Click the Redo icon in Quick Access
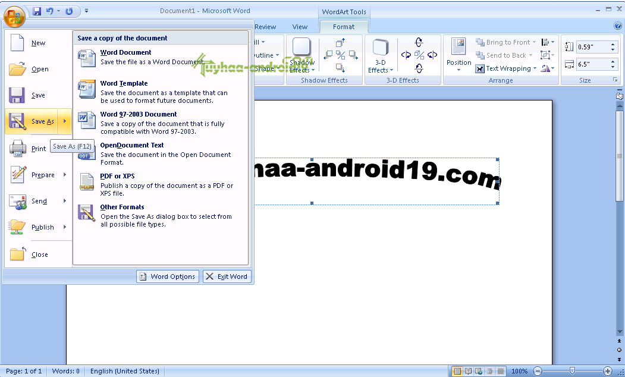 coord(69,11)
